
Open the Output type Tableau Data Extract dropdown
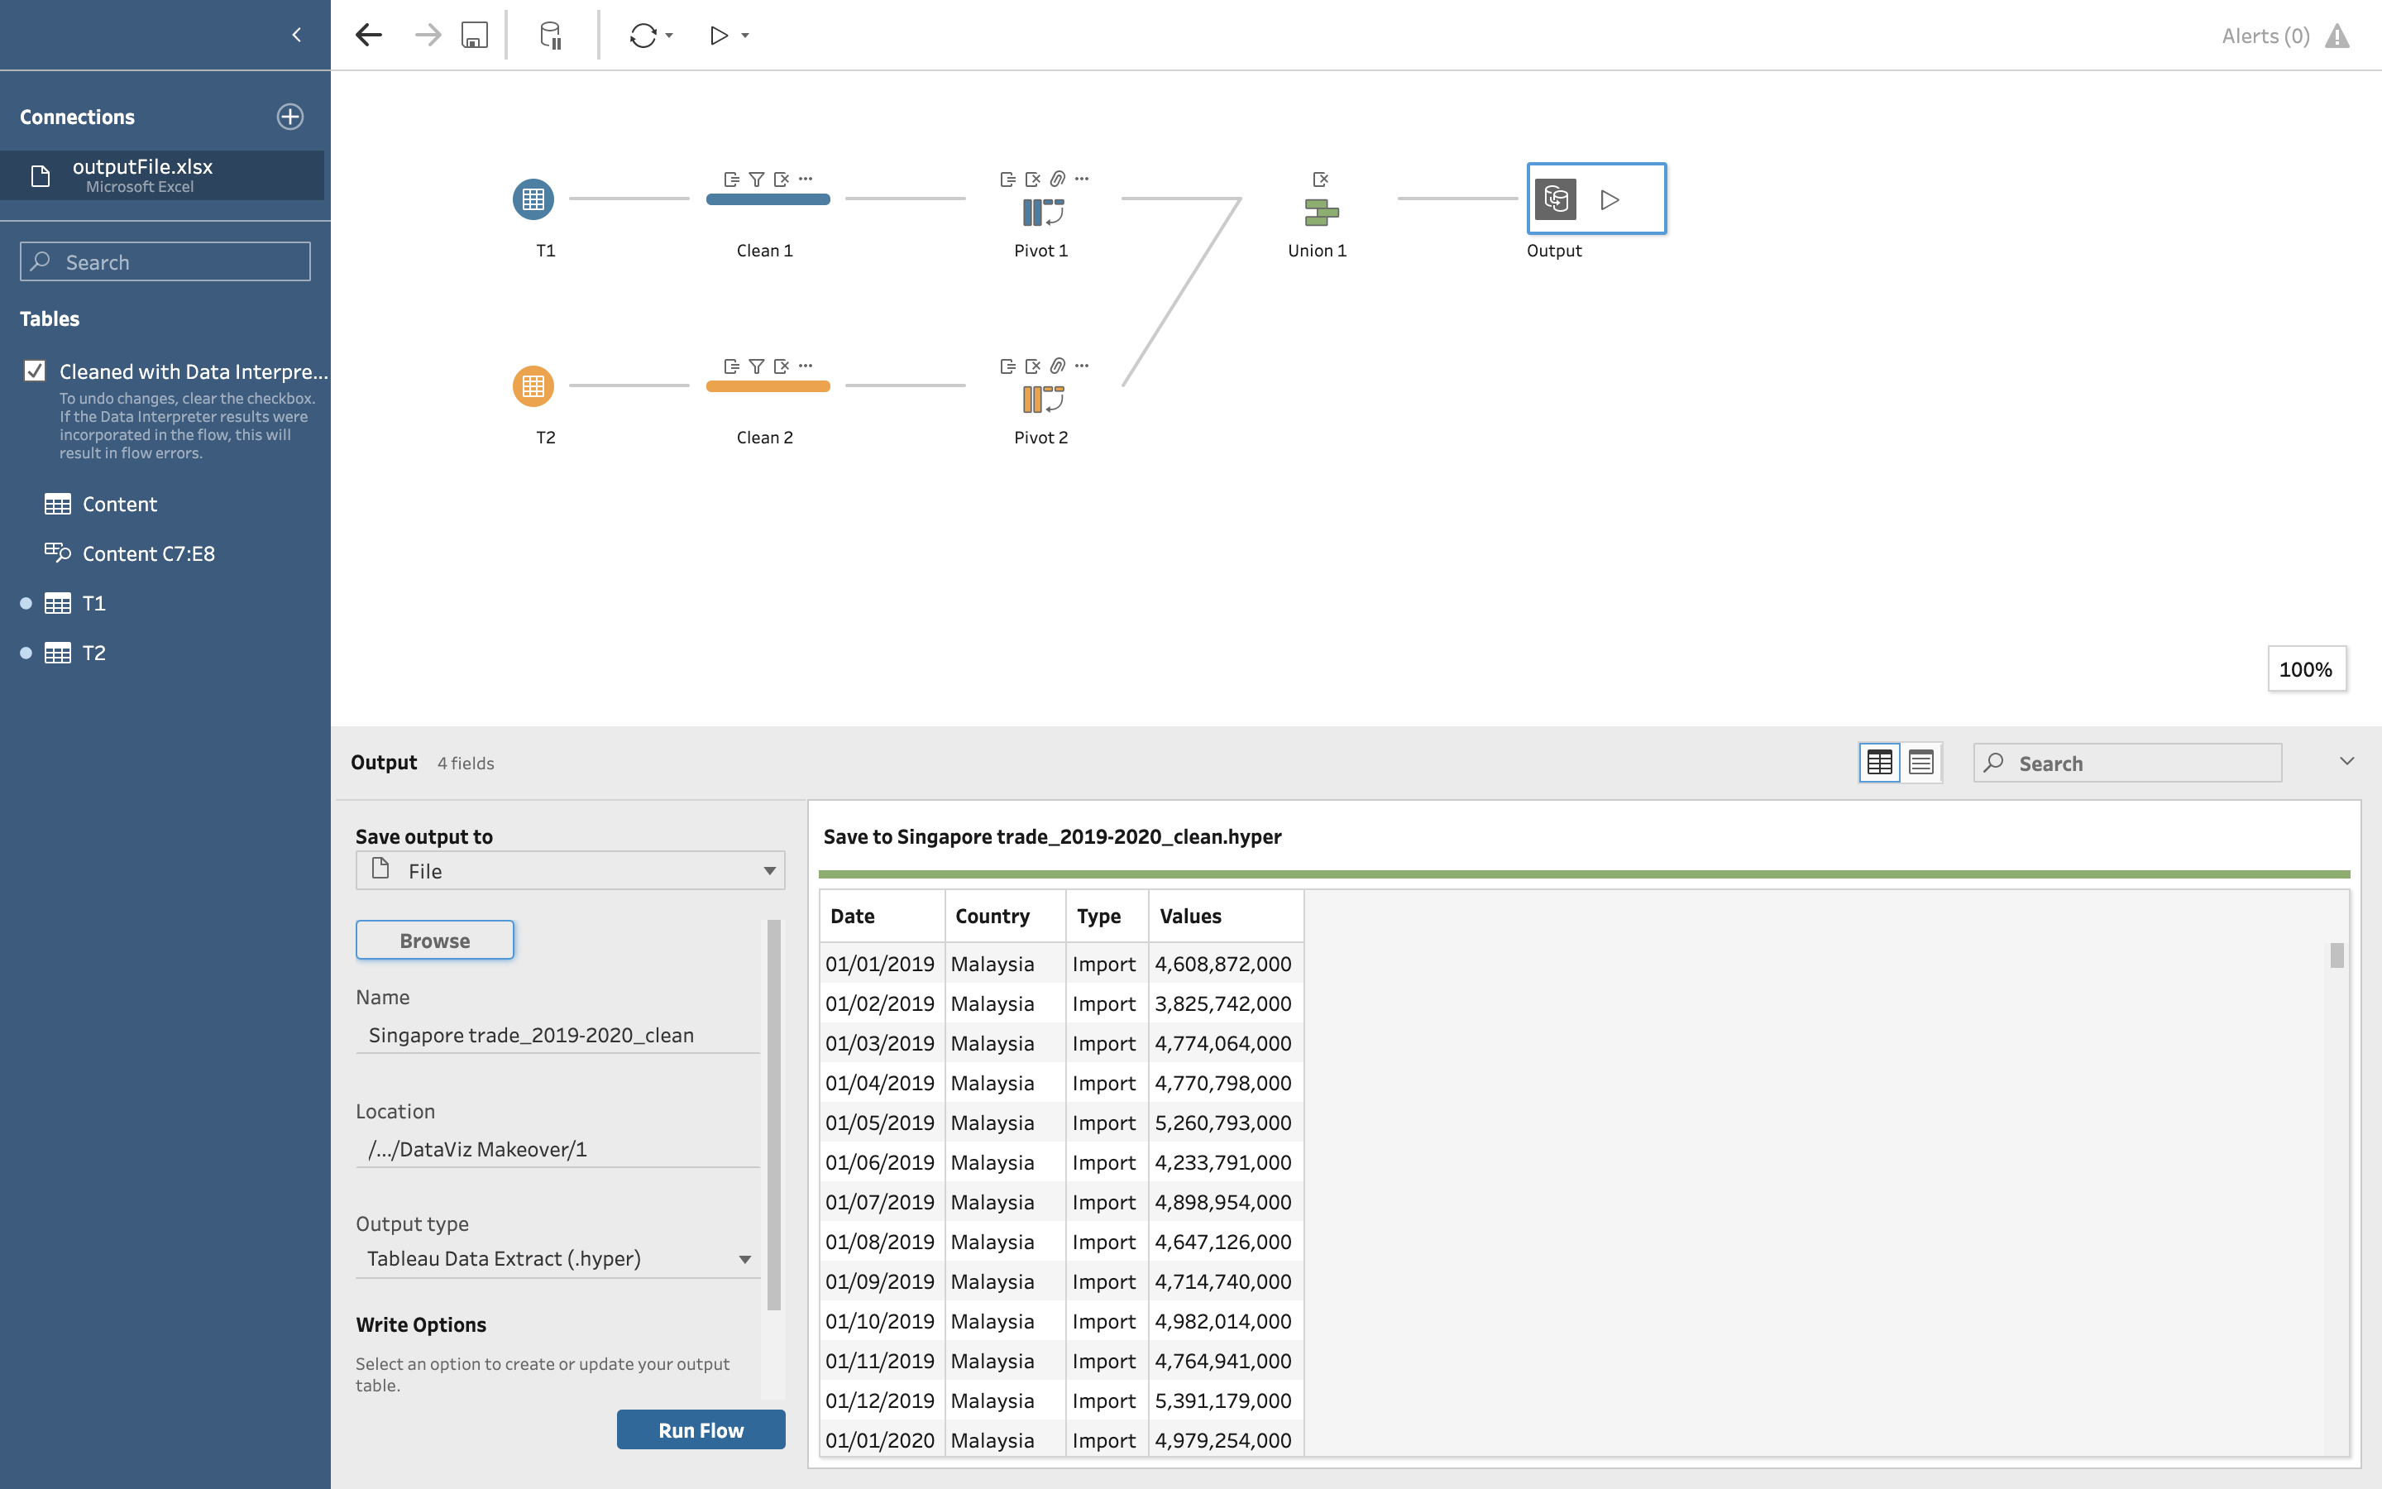click(x=557, y=1258)
